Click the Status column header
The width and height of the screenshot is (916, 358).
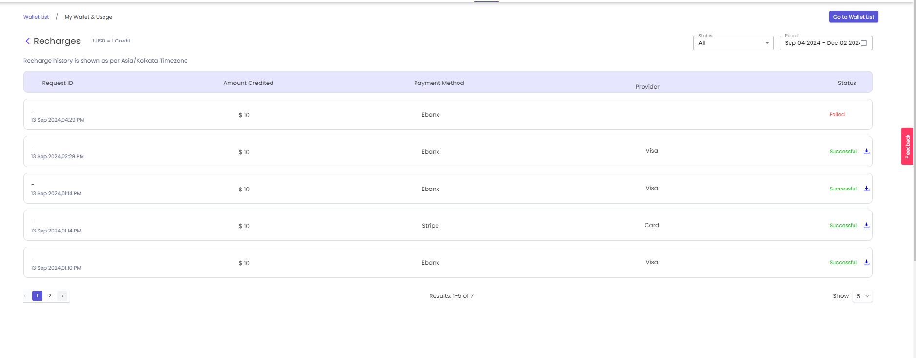tap(847, 83)
